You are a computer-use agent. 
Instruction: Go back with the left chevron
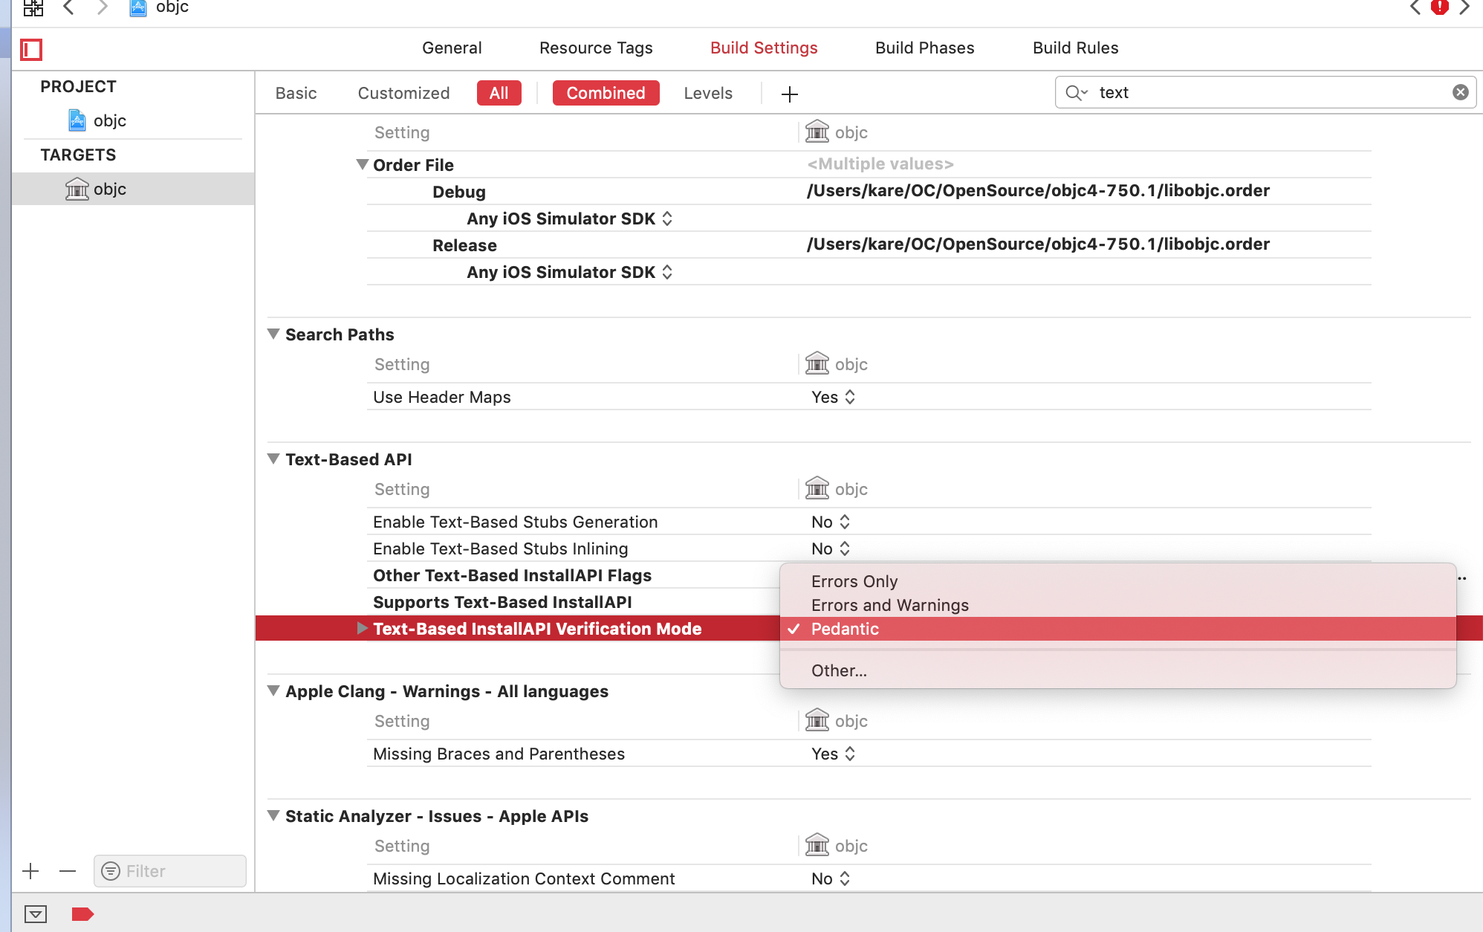coord(68,7)
